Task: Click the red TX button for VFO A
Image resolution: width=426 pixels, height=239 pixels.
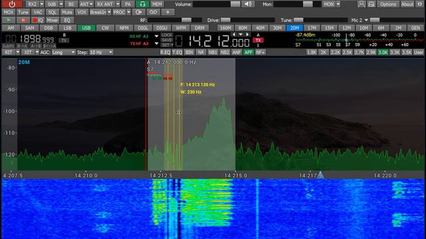Action: tap(258, 40)
